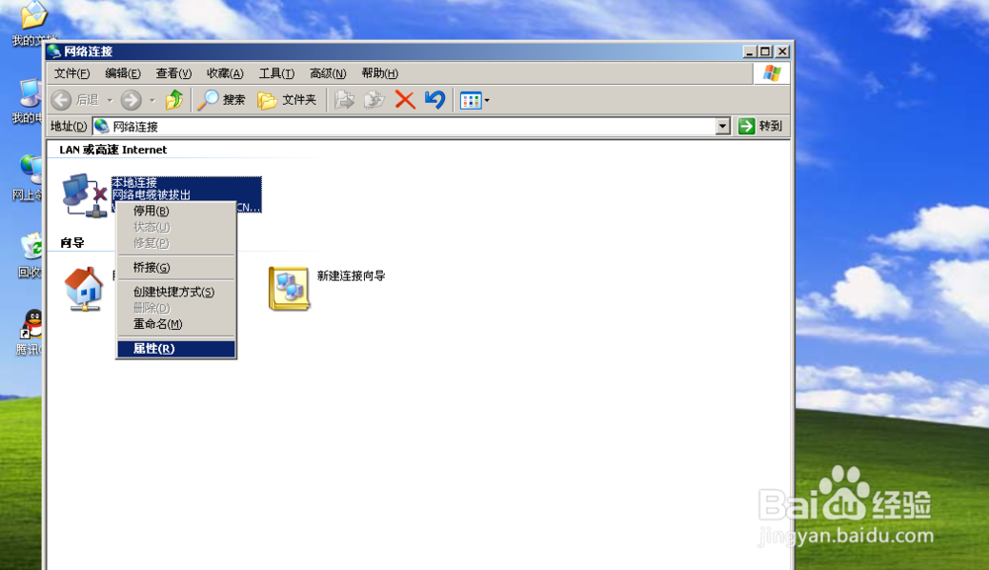Click the 本地连接 name label
989x570 pixels.
coord(135,183)
